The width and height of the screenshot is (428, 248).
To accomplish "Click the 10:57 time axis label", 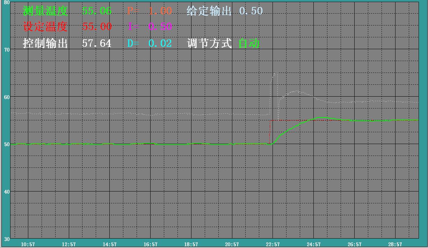I will tap(28, 245).
